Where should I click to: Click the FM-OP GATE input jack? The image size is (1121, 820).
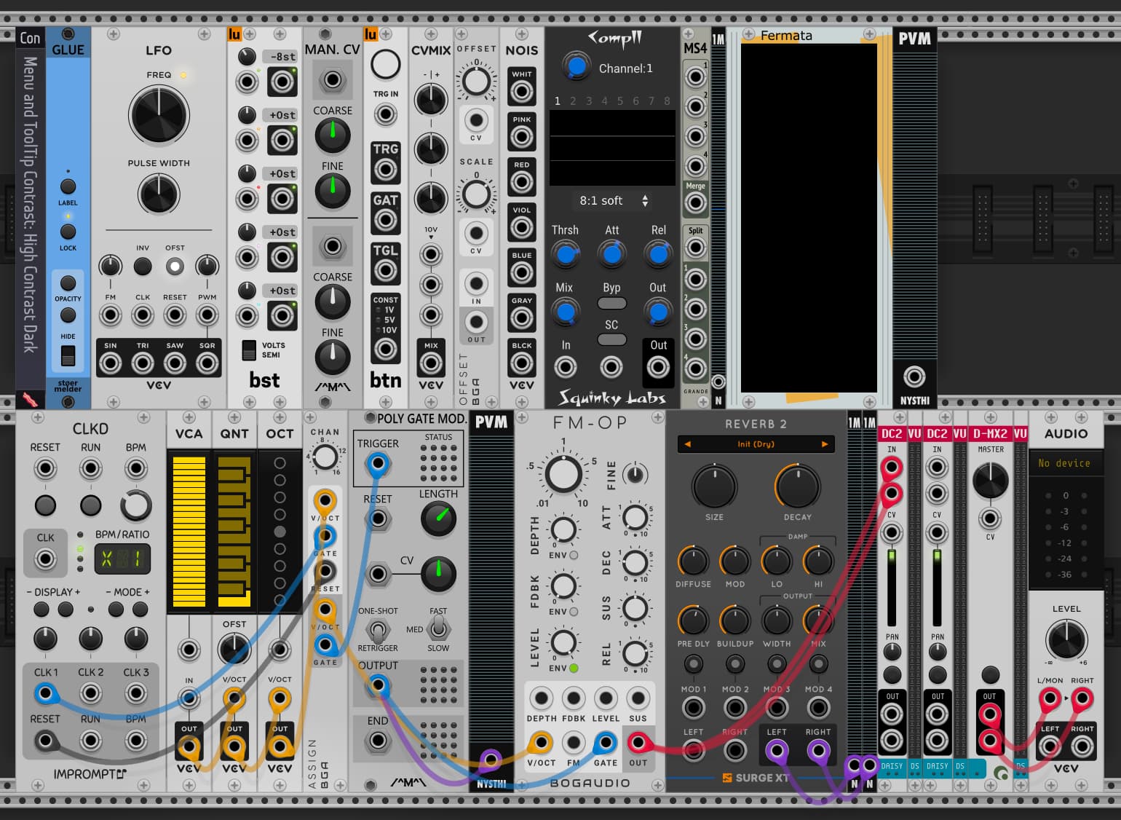click(x=605, y=743)
